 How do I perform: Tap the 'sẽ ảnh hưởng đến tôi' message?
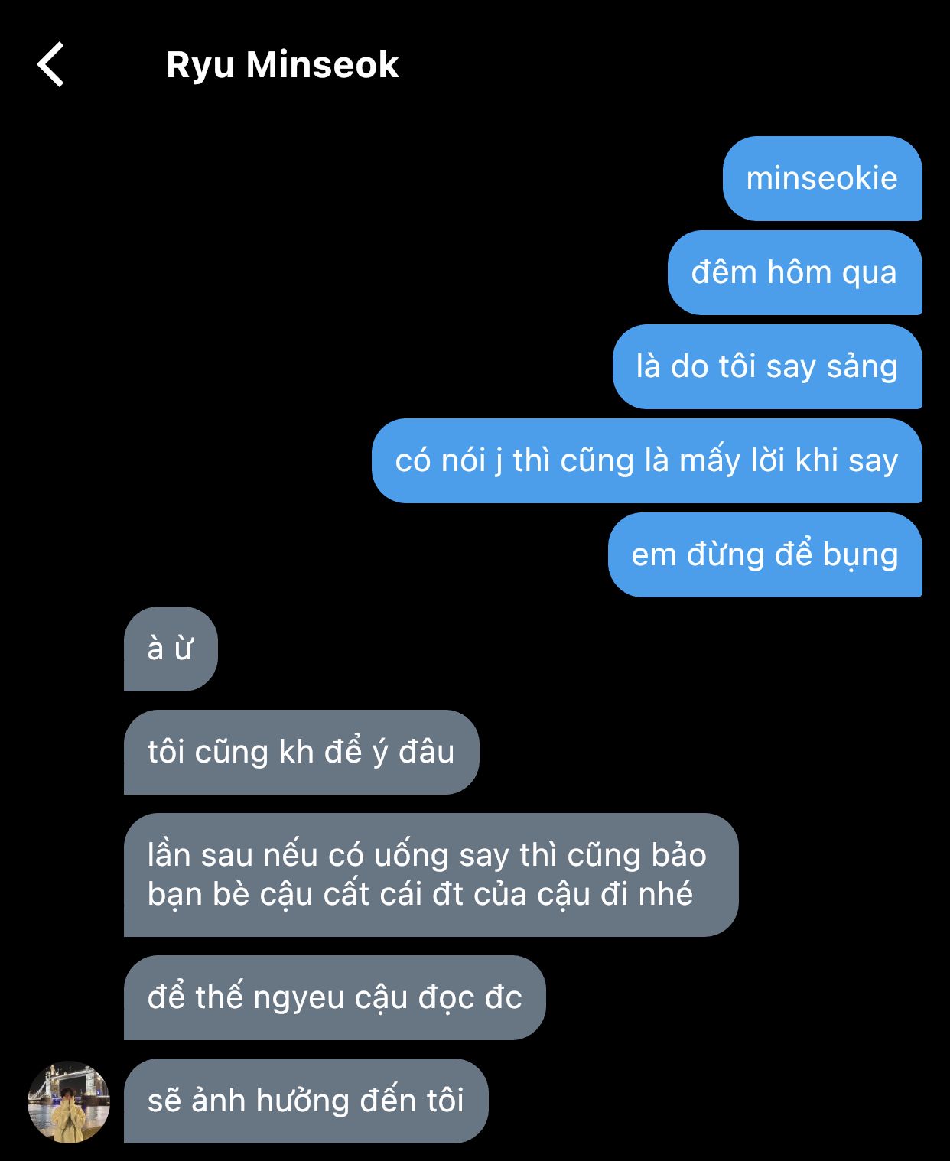tap(306, 1101)
